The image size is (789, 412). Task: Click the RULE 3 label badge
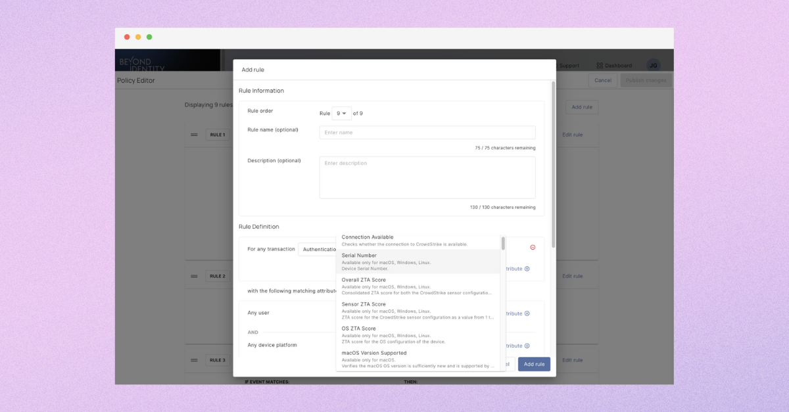click(217, 360)
